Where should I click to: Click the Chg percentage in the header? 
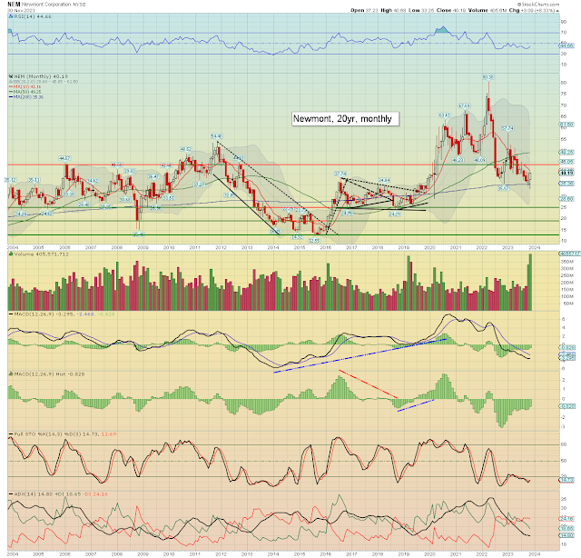coord(544,10)
